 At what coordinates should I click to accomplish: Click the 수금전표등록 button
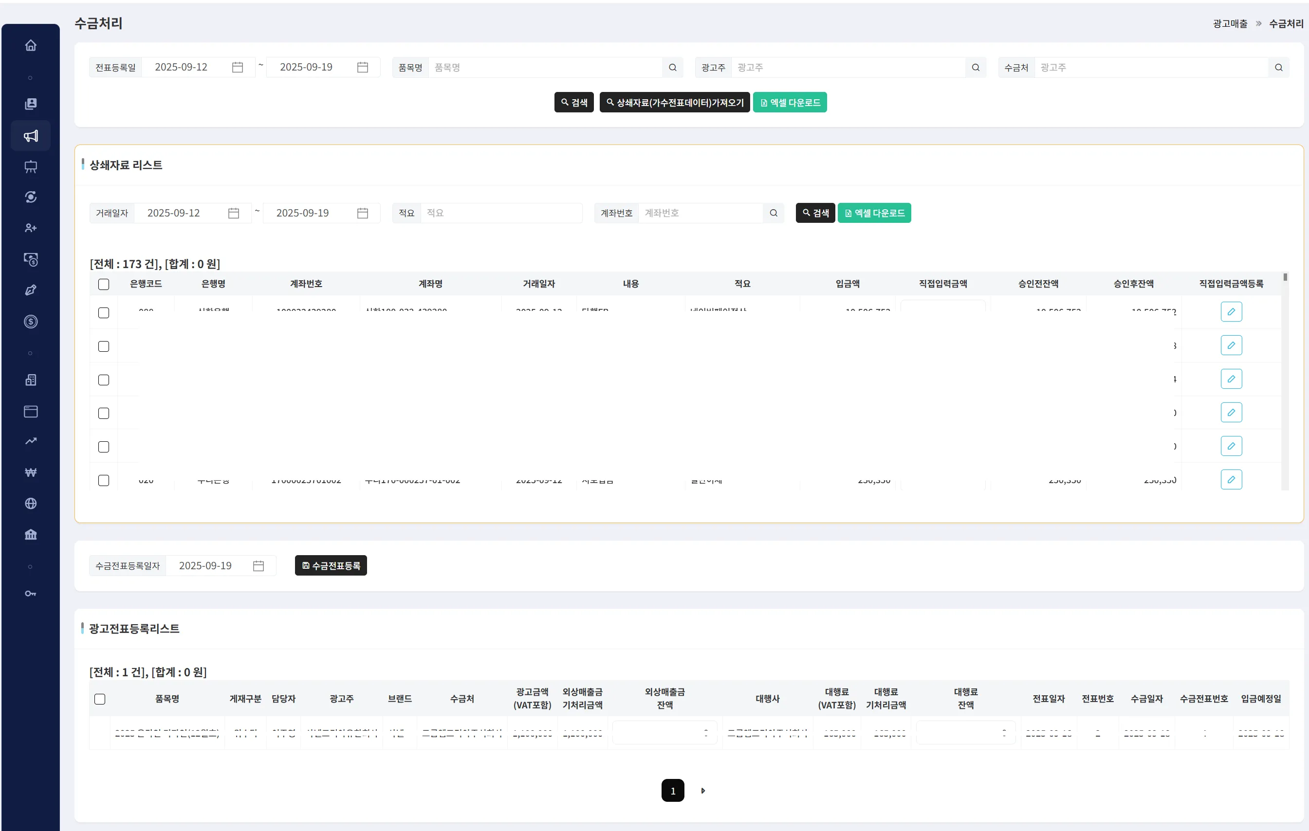[331, 565]
